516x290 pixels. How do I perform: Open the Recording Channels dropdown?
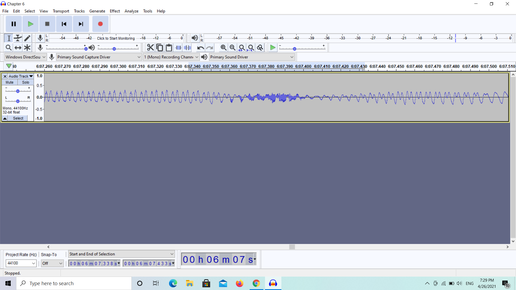(171, 57)
